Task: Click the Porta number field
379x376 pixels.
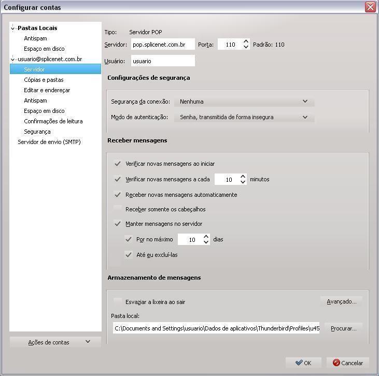Action: click(x=230, y=45)
